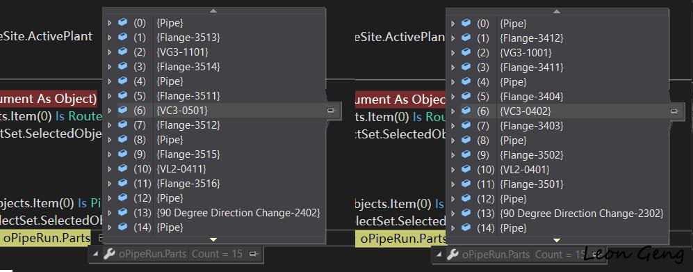
Task: Click the cube icon beside Flange-3513
Action: (x=122, y=37)
